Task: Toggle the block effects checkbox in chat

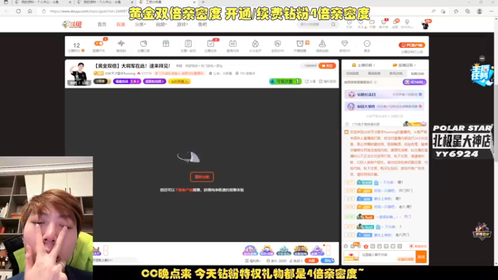Action: pyautogui.click(x=411, y=246)
